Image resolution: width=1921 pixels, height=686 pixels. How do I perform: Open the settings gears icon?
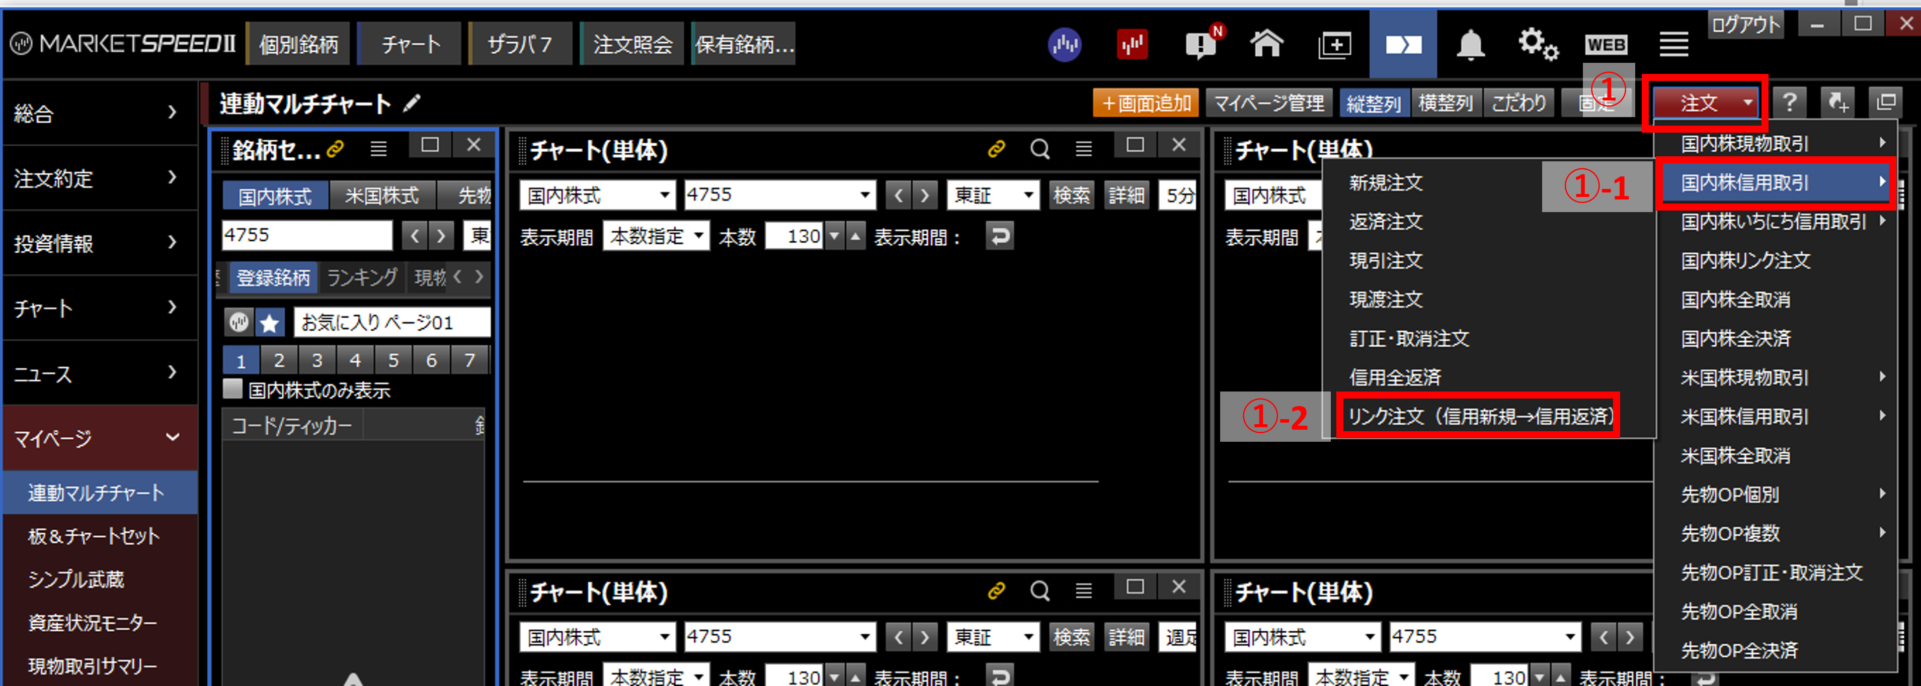(1538, 44)
